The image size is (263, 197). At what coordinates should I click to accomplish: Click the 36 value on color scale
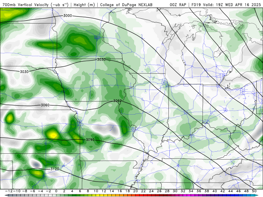199,191
